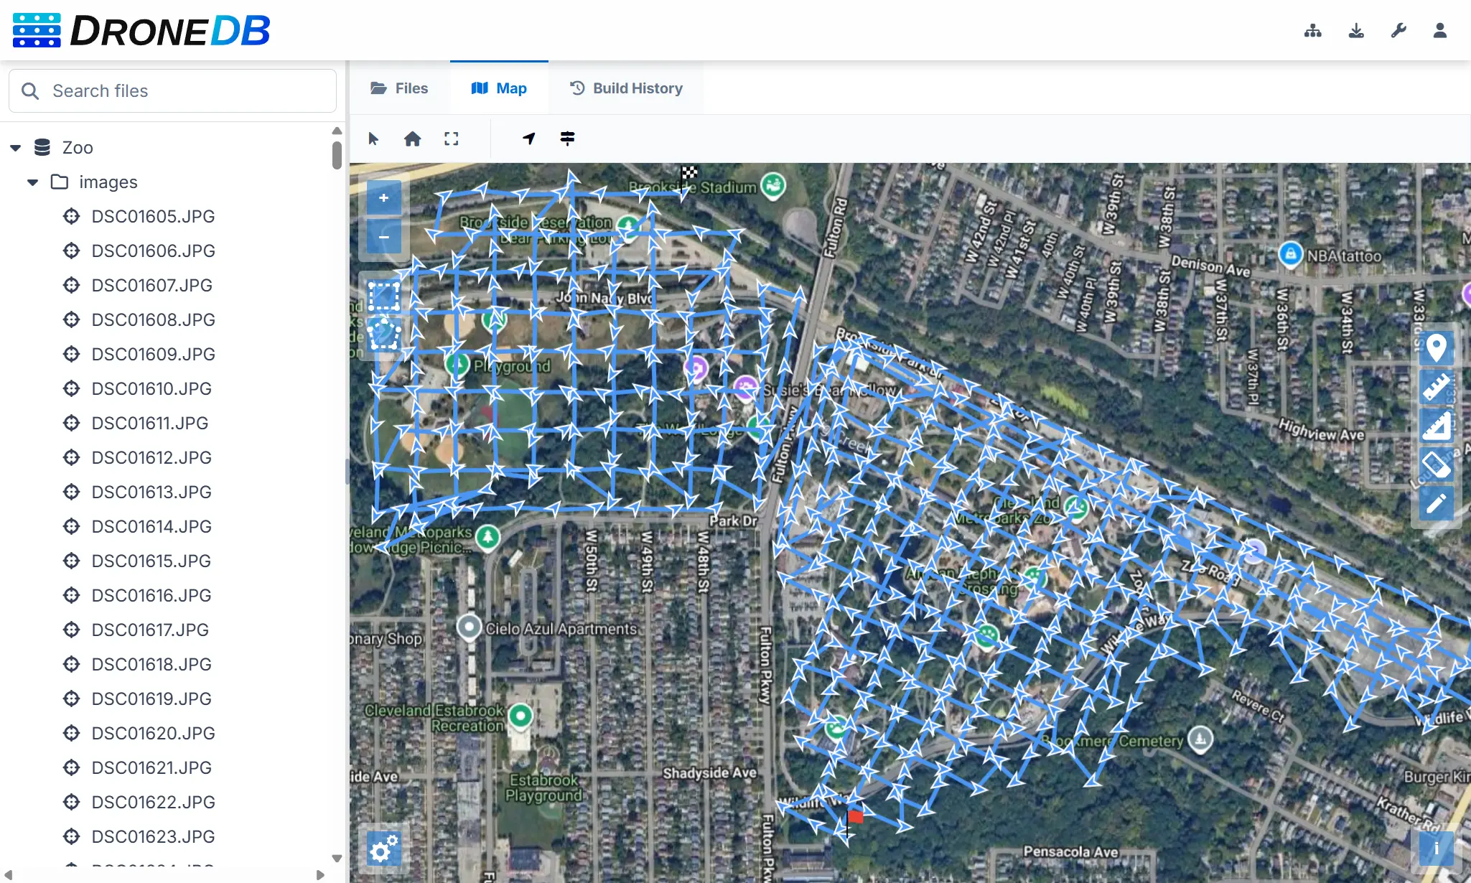Image resolution: width=1471 pixels, height=883 pixels.
Task: Click the location arrow icon in toolbar
Action: (529, 139)
